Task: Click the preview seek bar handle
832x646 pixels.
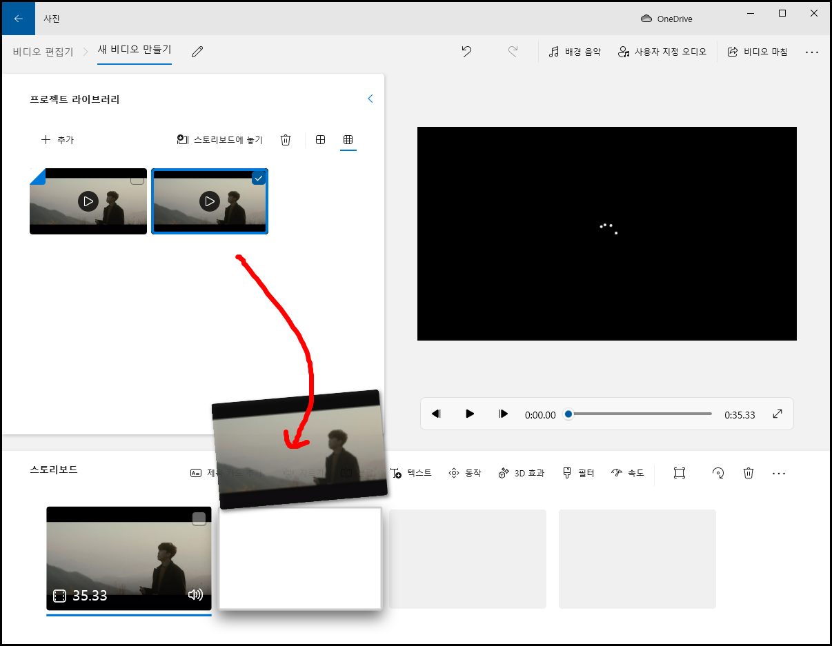Action: (x=568, y=414)
